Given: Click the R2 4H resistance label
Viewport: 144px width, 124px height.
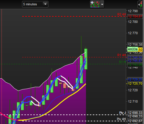Looking at the screenshot, I should point(121,14).
